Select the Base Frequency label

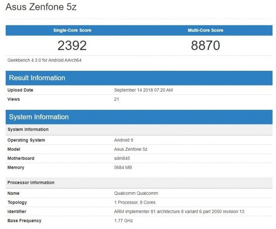coord(24,221)
